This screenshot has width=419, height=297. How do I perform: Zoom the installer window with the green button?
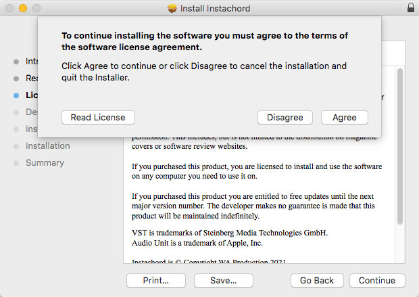[36, 8]
